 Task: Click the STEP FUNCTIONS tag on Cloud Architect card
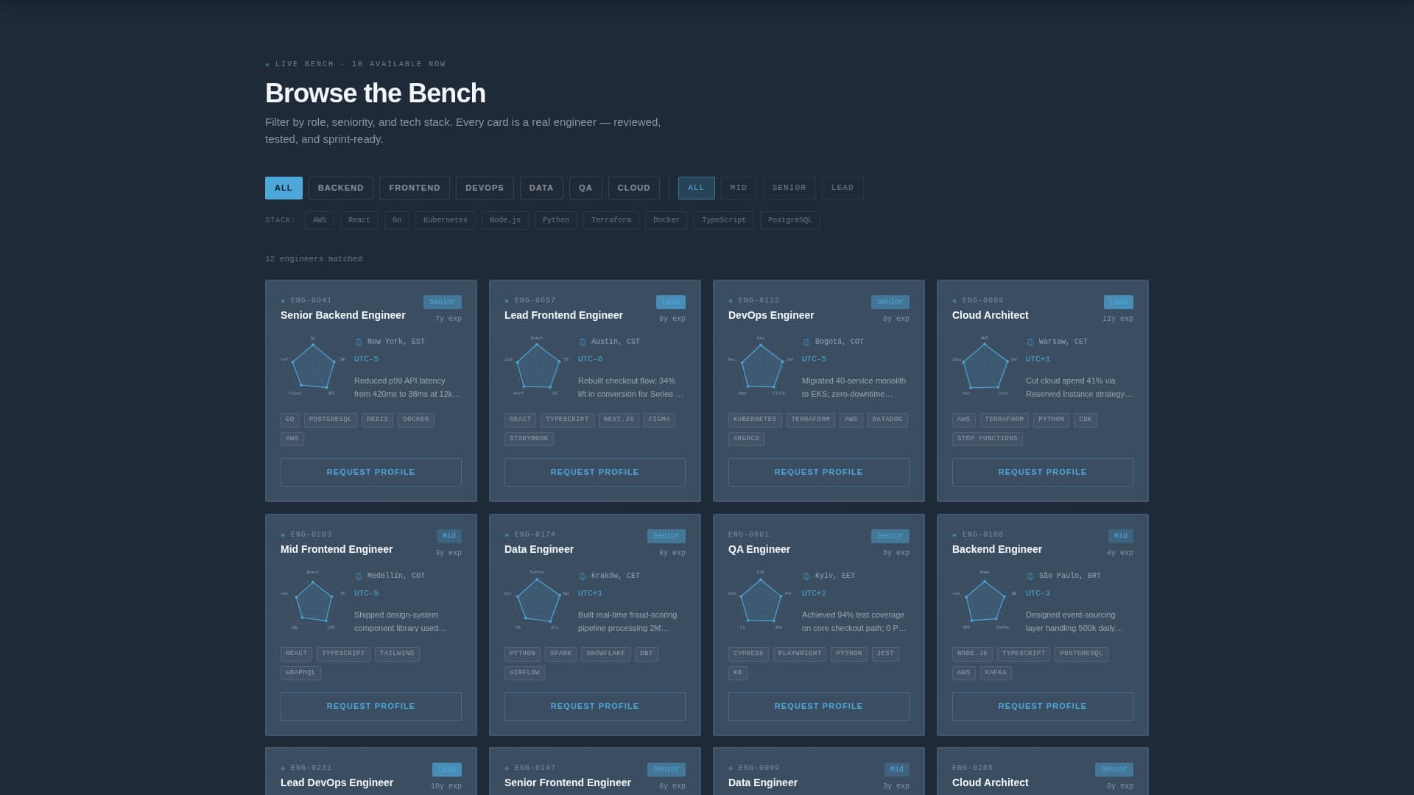988,439
